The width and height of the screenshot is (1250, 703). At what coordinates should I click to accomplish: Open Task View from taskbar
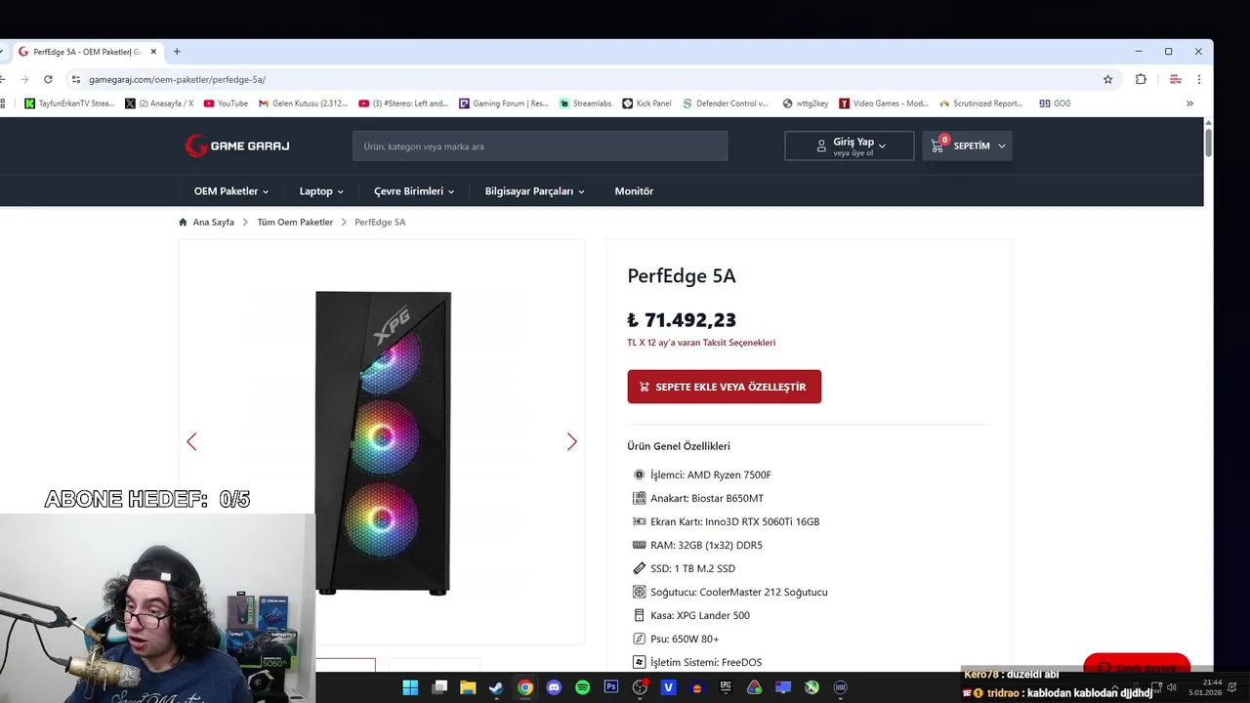click(439, 687)
